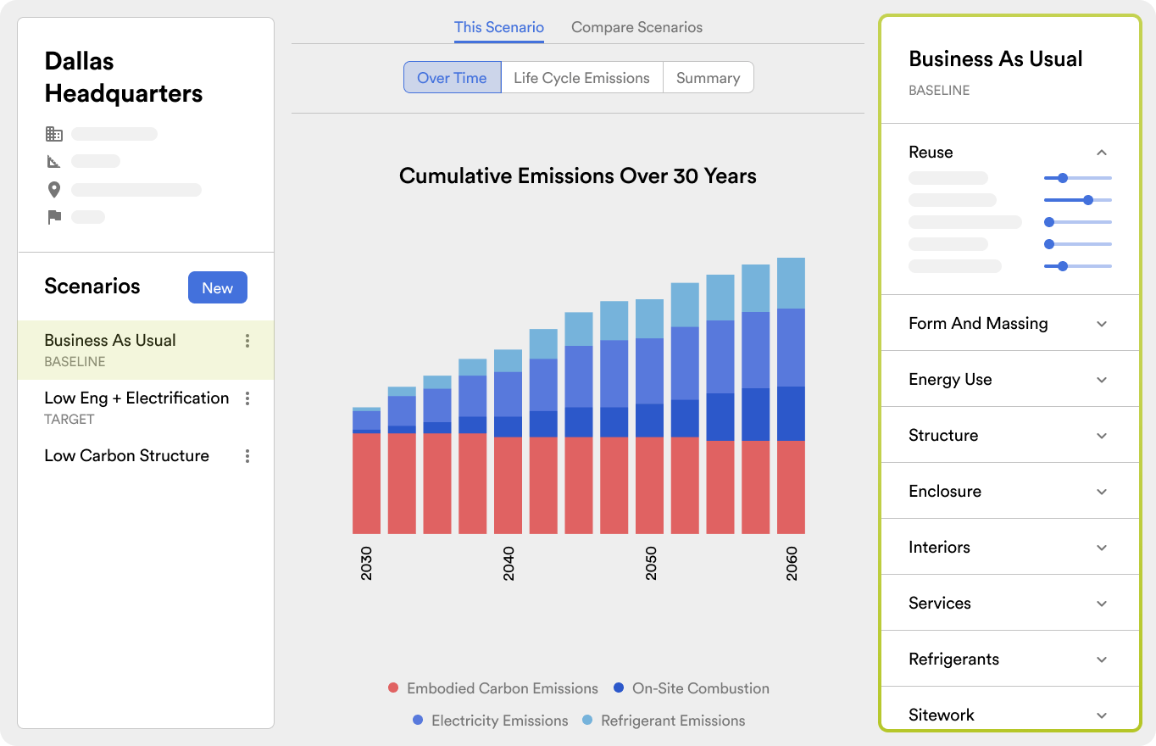
Task: Click the building icon under Dallas Headquarters
Action: pyautogui.click(x=54, y=134)
